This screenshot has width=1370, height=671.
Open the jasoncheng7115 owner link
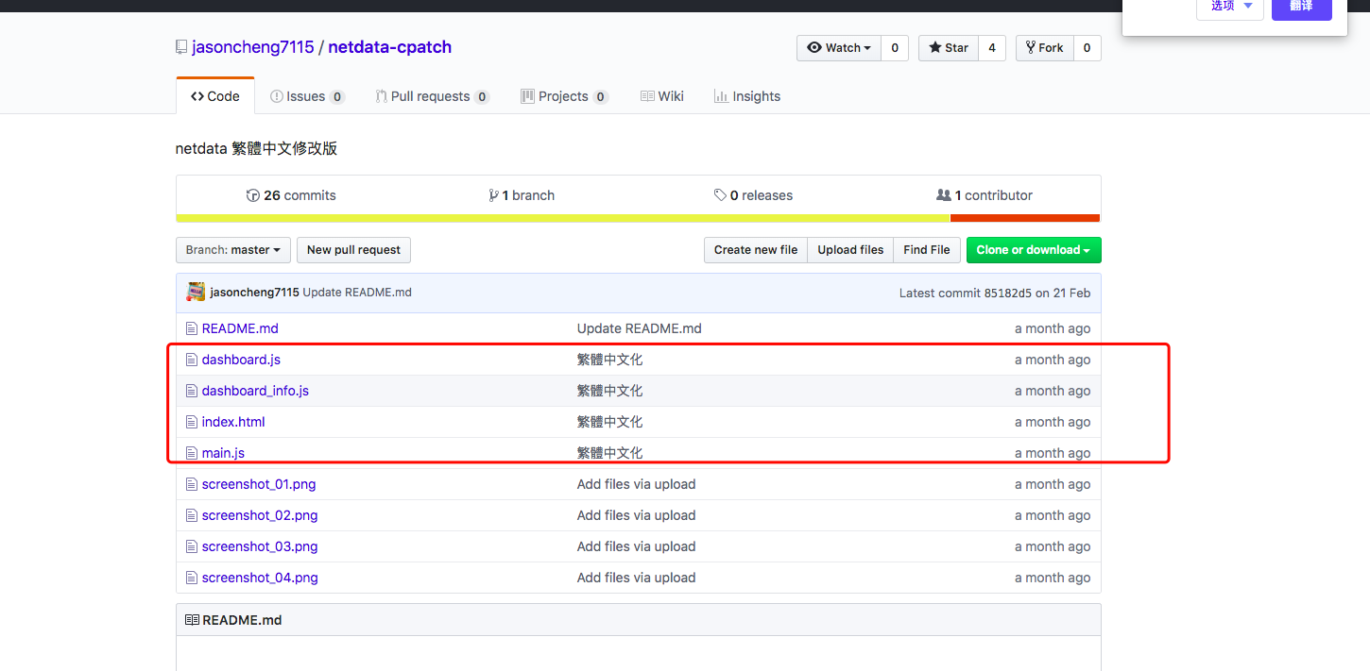click(252, 47)
